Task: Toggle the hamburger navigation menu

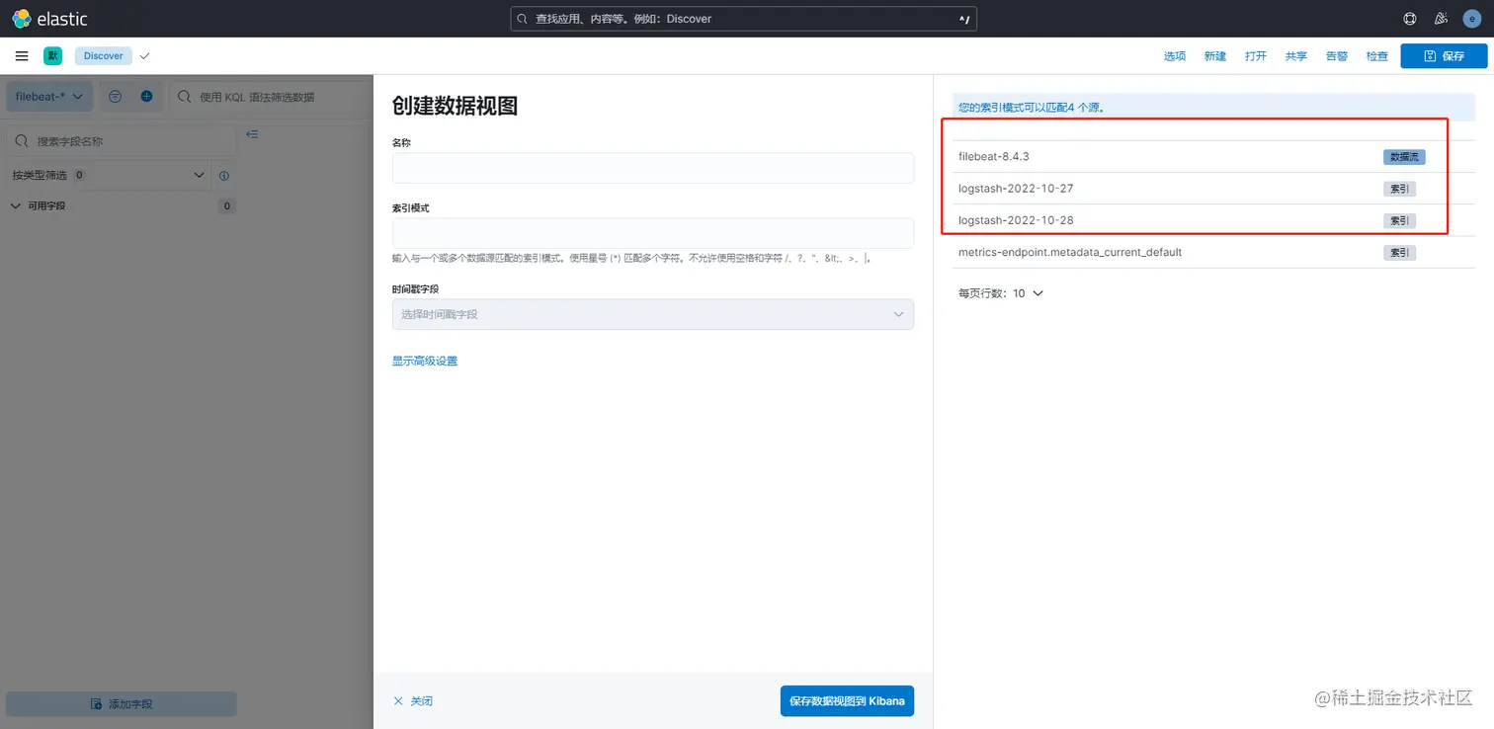Action: (22, 56)
